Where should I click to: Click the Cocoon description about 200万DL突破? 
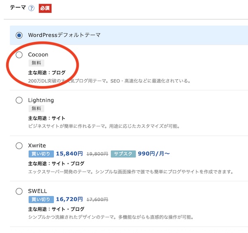(109, 81)
